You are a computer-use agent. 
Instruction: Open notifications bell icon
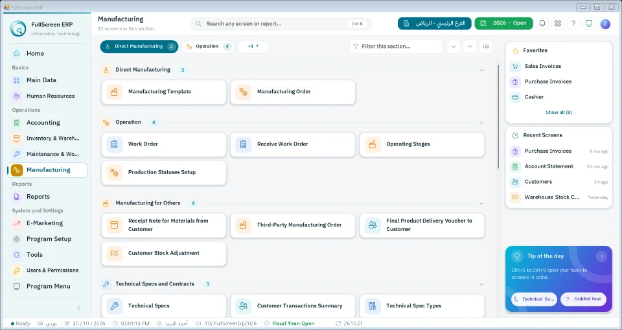tap(542, 23)
